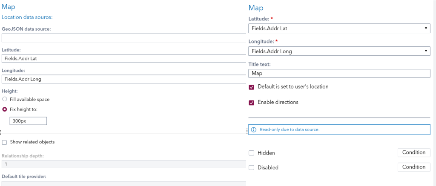The width and height of the screenshot is (436, 186).
Task: Open the required Latitude dropdown
Action: [339, 29]
